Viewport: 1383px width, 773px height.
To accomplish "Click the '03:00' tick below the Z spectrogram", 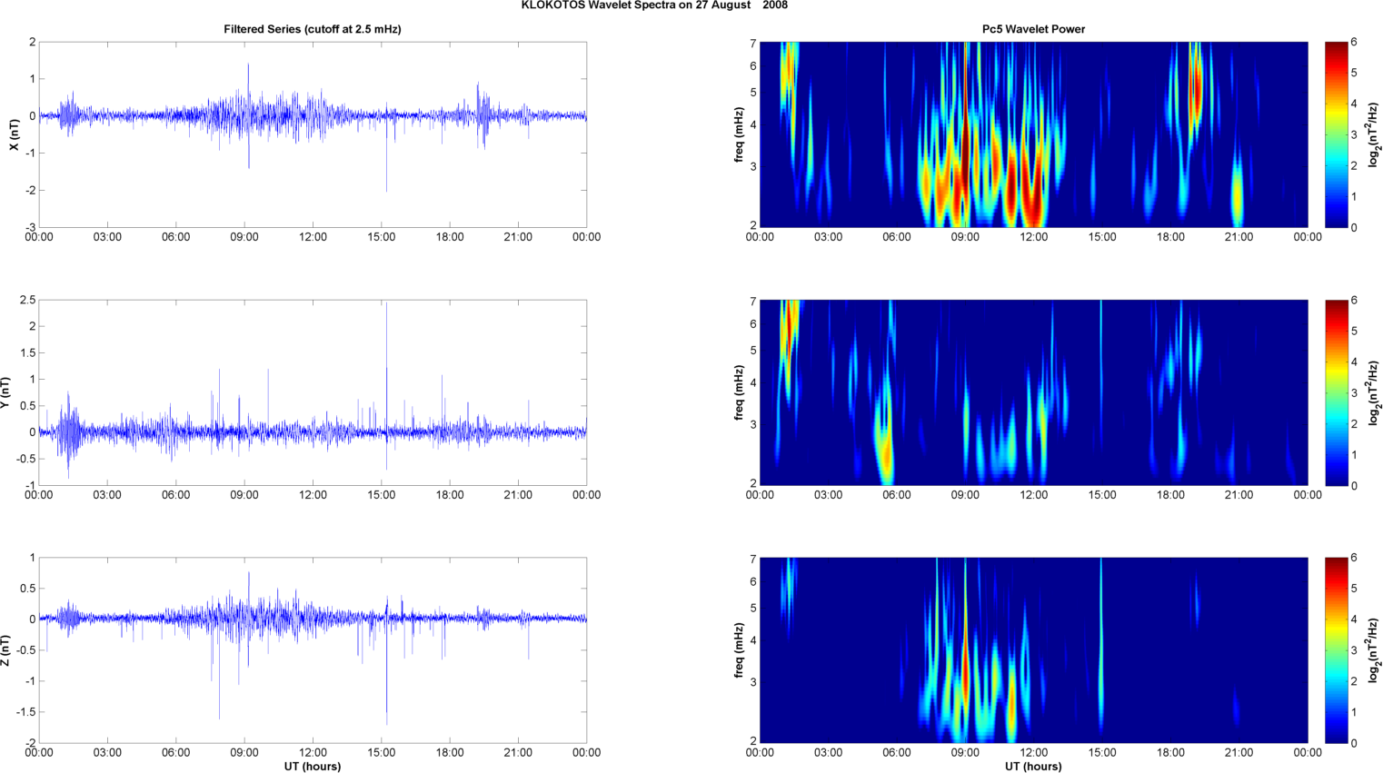I will point(828,753).
